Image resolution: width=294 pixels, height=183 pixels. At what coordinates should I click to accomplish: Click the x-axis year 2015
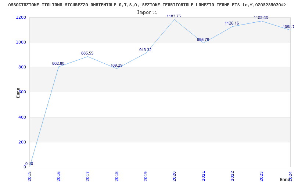pos(30,176)
